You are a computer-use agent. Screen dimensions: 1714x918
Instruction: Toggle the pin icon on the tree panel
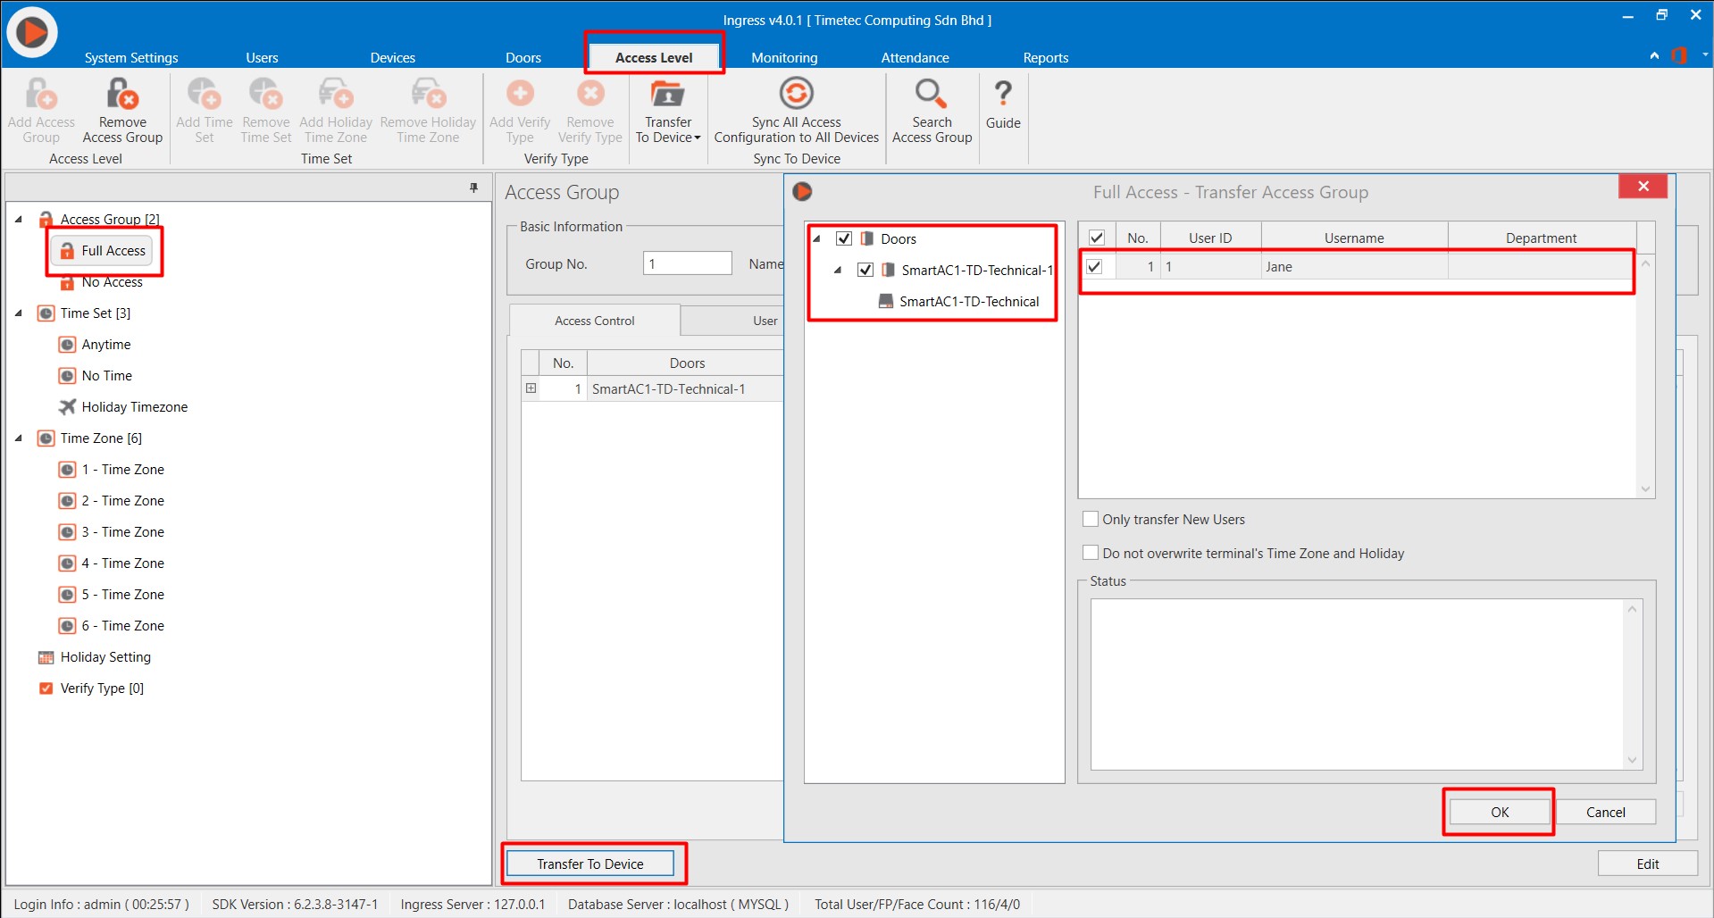tap(473, 188)
